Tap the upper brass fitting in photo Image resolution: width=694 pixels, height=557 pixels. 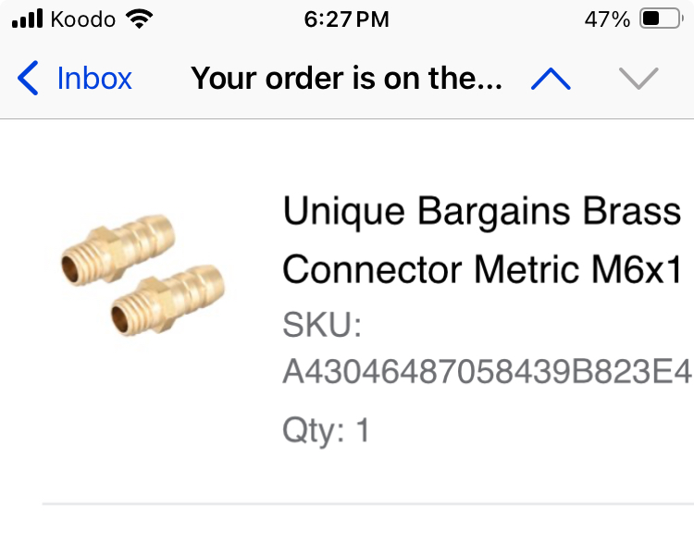coord(118,249)
